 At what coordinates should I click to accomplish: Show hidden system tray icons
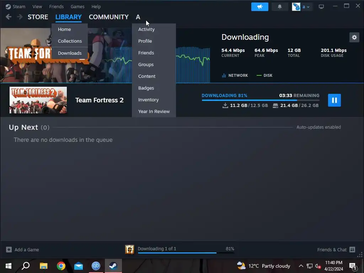coord(301,266)
